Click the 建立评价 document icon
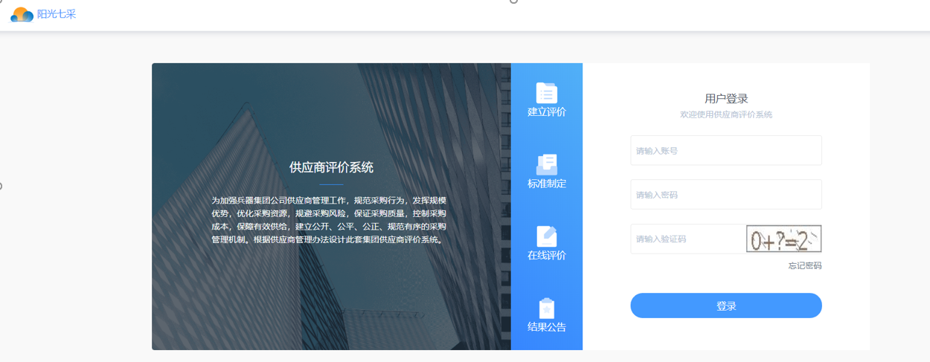Screen dimensions: 930x362 click(x=547, y=93)
